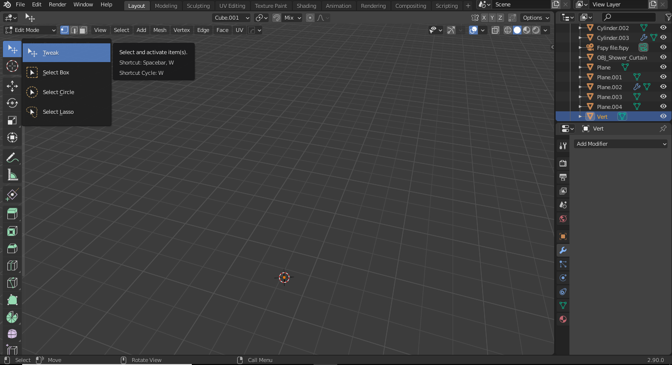Choose Select Lasso from the flyout

tap(67, 112)
